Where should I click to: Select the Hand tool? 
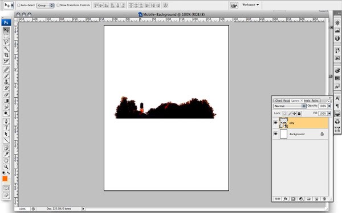(6, 161)
